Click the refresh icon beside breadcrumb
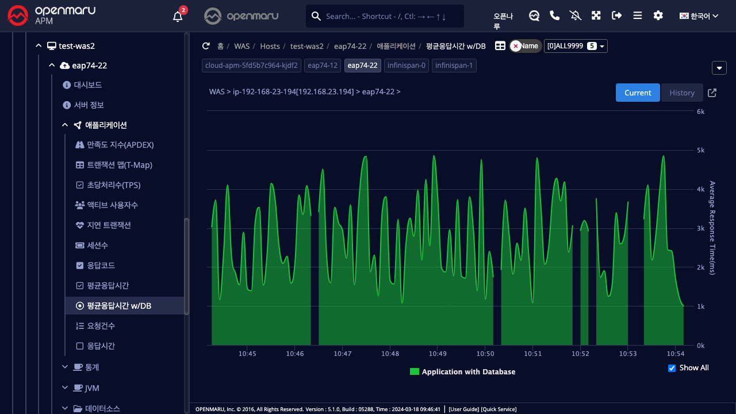Screen dimensions: 736x414 206,46
